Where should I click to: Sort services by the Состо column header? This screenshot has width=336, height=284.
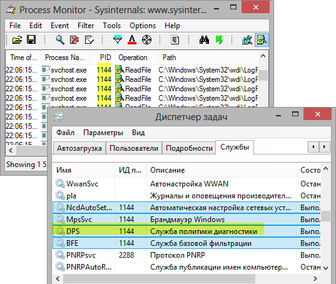(308, 170)
